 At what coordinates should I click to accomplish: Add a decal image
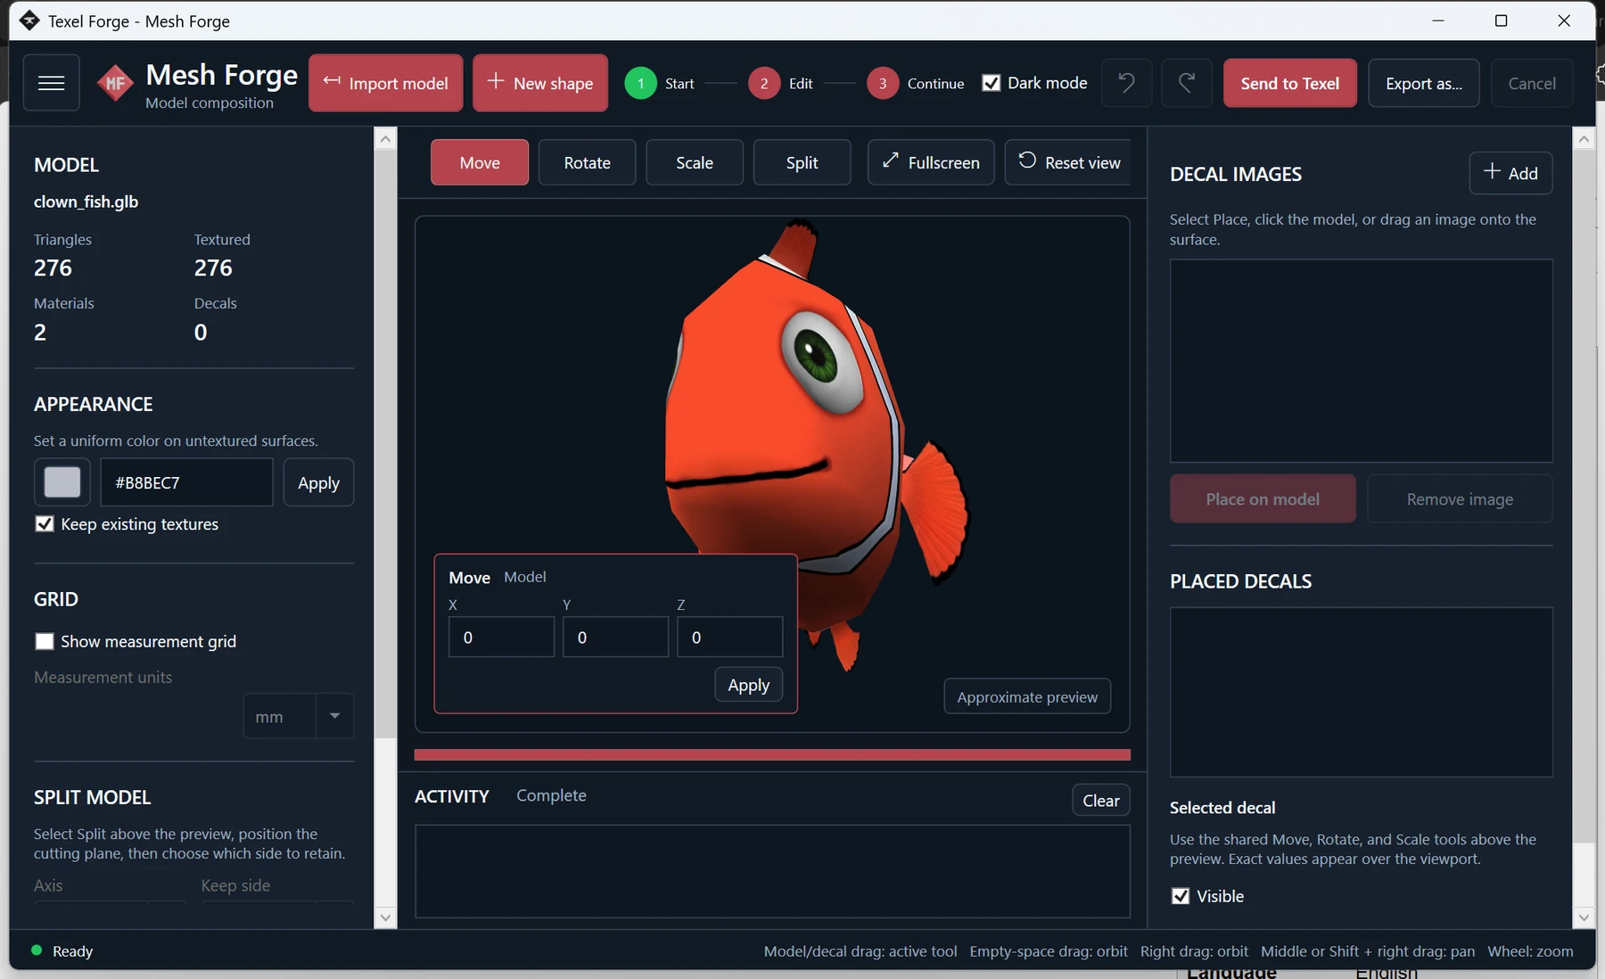(x=1510, y=173)
